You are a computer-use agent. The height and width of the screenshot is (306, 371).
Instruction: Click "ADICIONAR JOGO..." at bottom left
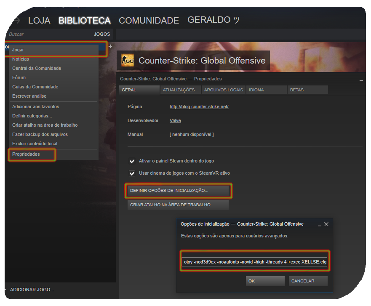pyautogui.click(x=32, y=290)
